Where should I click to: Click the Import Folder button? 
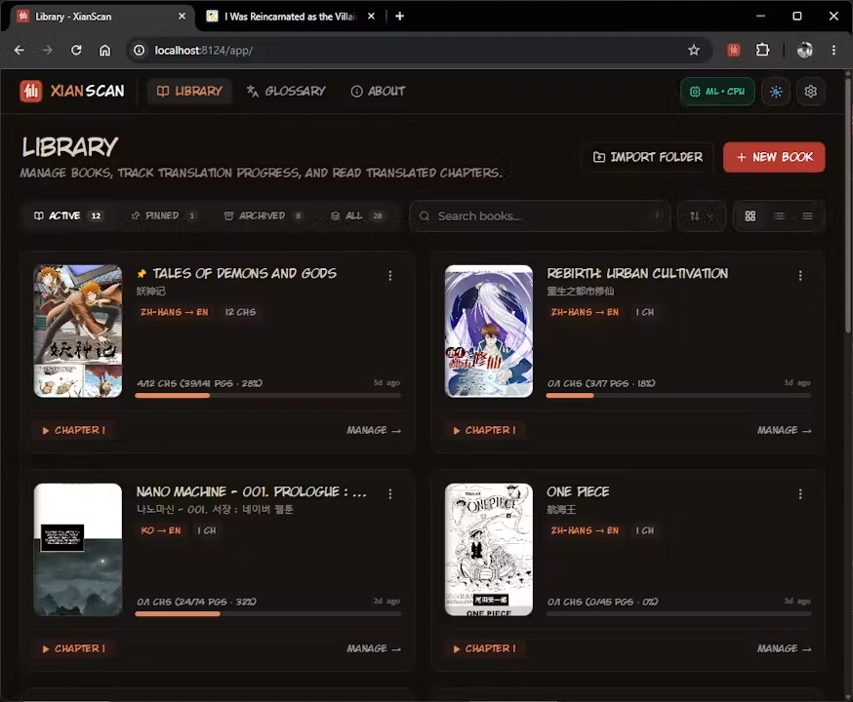[x=648, y=157]
